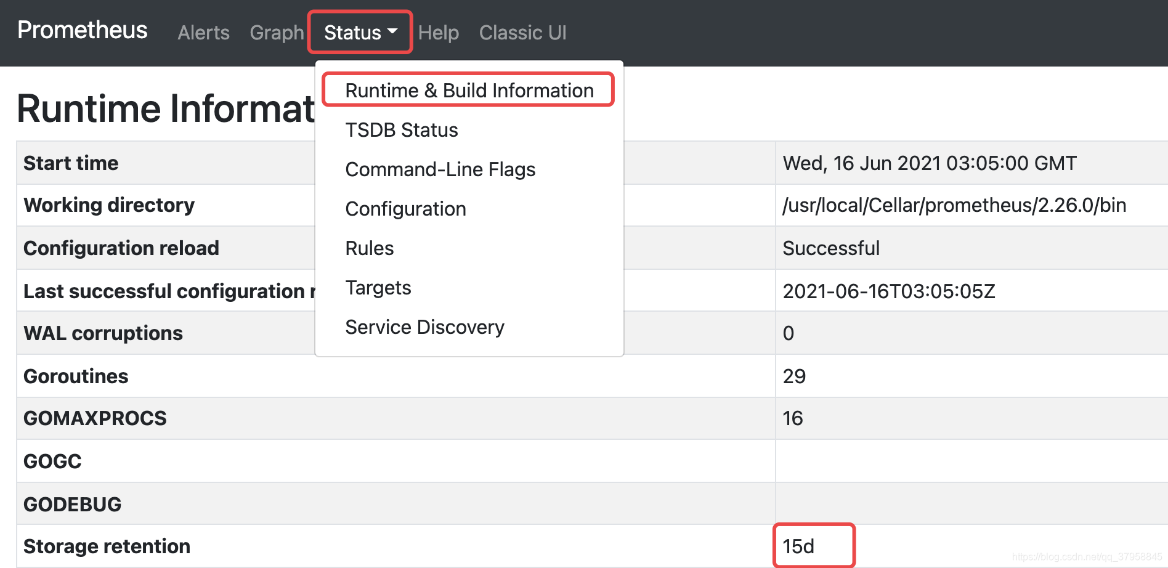Click the Goroutines label
This screenshot has width=1168, height=568.
tap(76, 376)
